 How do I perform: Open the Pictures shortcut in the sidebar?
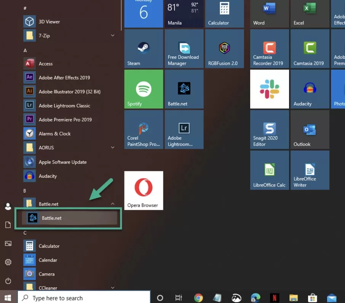pos(8,243)
